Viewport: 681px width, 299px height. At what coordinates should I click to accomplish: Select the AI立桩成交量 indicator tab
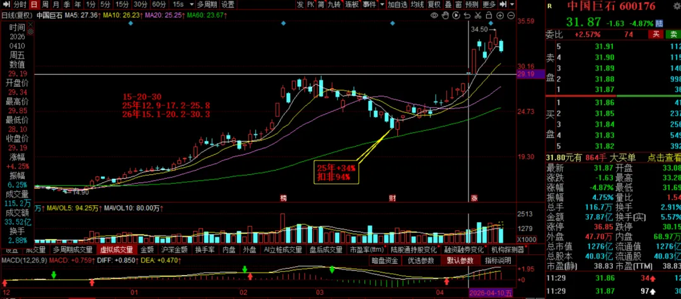[x=282, y=250]
